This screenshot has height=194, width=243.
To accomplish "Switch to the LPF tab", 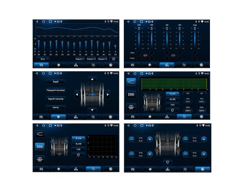I will click(x=202, y=94).
